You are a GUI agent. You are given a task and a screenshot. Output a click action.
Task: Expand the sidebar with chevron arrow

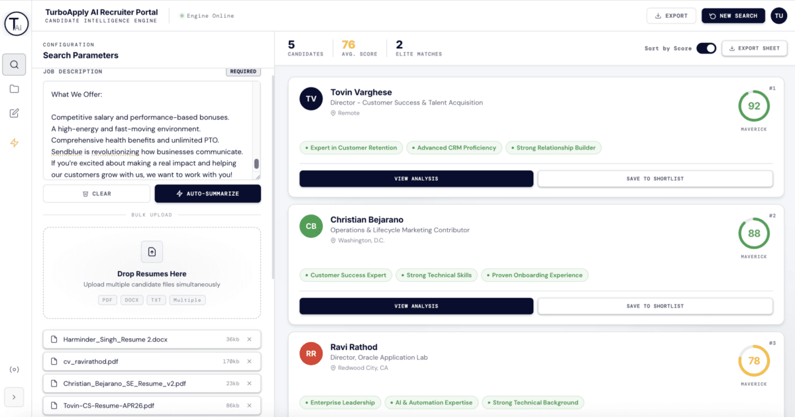click(15, 397)
